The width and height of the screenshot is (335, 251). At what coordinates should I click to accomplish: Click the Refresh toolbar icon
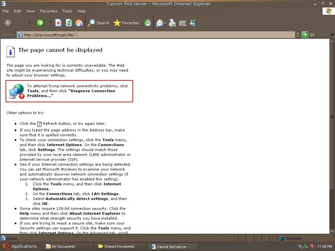(x=69, y=23)
